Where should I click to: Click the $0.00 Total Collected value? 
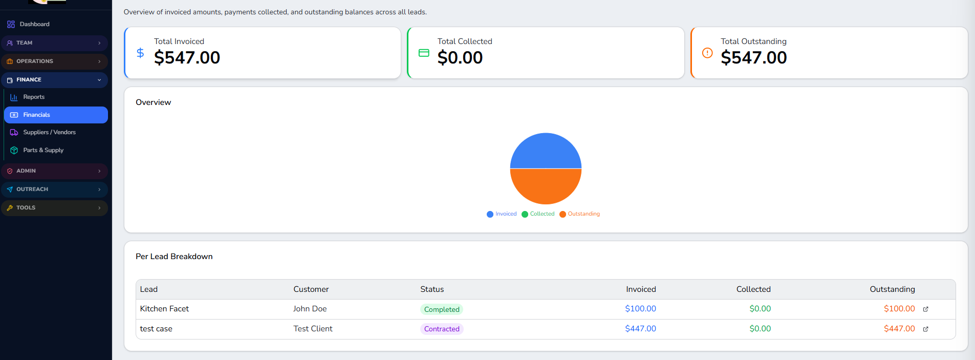point(460,57)
